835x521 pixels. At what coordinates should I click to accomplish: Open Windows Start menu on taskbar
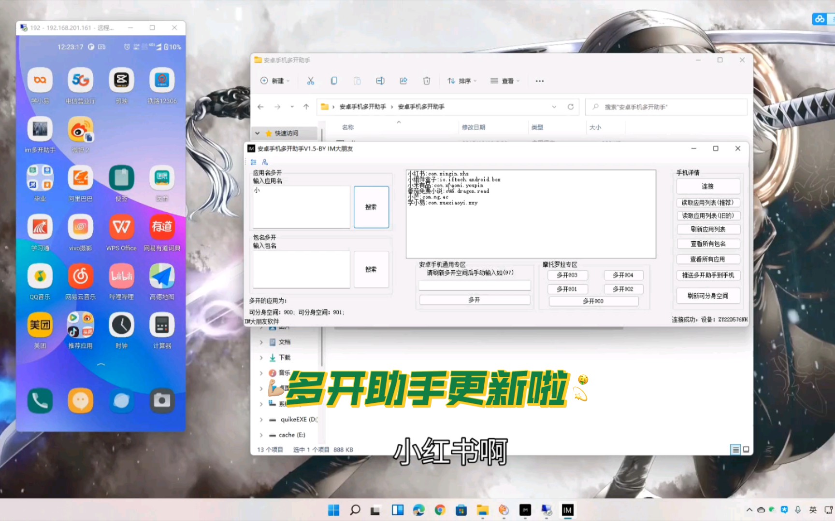334,510
